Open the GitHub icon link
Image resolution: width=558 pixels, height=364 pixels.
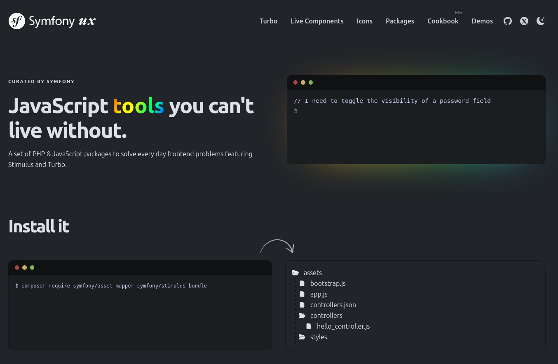(x=508, y=21)
